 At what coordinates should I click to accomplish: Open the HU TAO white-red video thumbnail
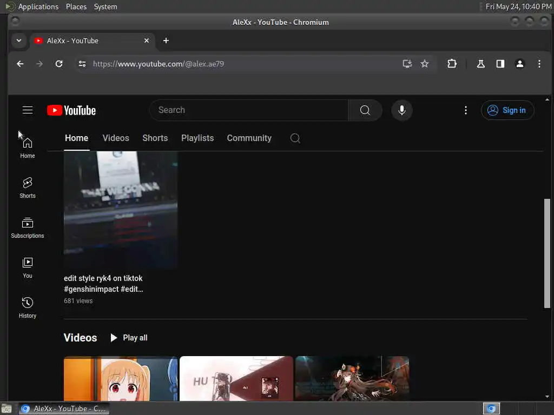pos(236,379)
